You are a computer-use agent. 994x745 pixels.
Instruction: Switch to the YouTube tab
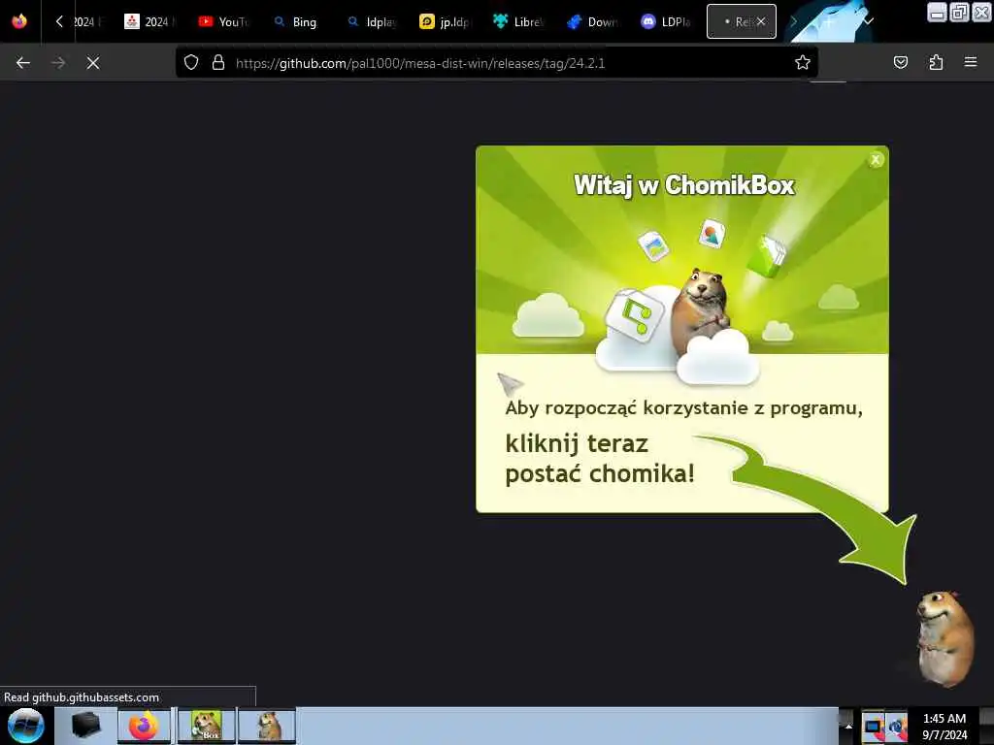click(223, 21)
